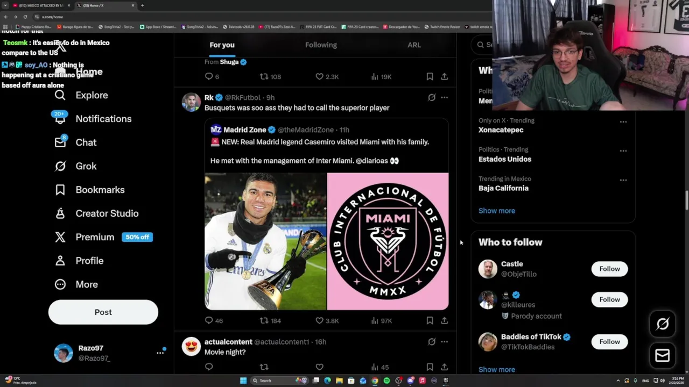This screenshot has width=689, height=387.
Task: Bookmark Rk's Busquets post
Action: (x=430, y=320)
